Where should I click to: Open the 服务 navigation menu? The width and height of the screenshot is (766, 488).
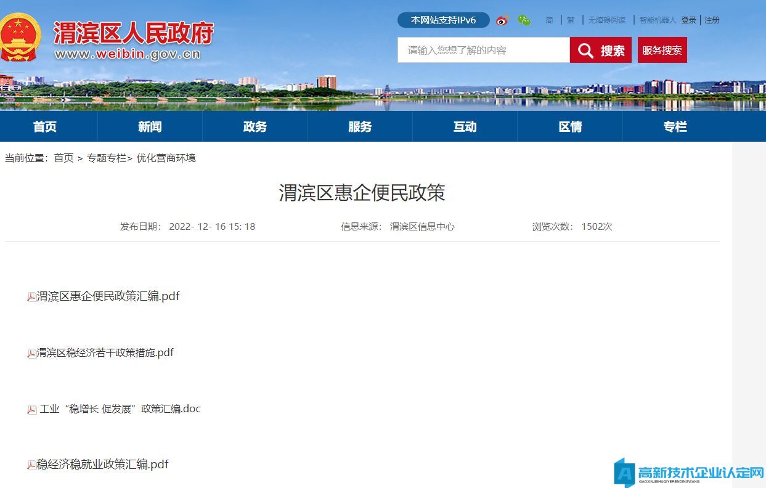360,127
